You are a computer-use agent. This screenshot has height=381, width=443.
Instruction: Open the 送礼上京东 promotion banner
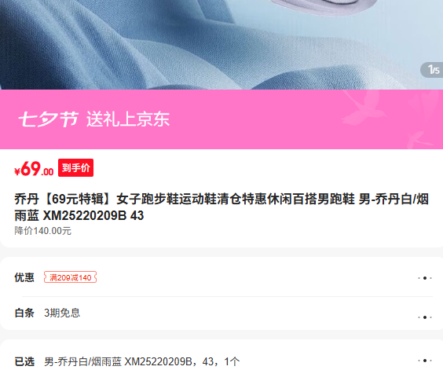pyautogui.click(x=222, y=119)
